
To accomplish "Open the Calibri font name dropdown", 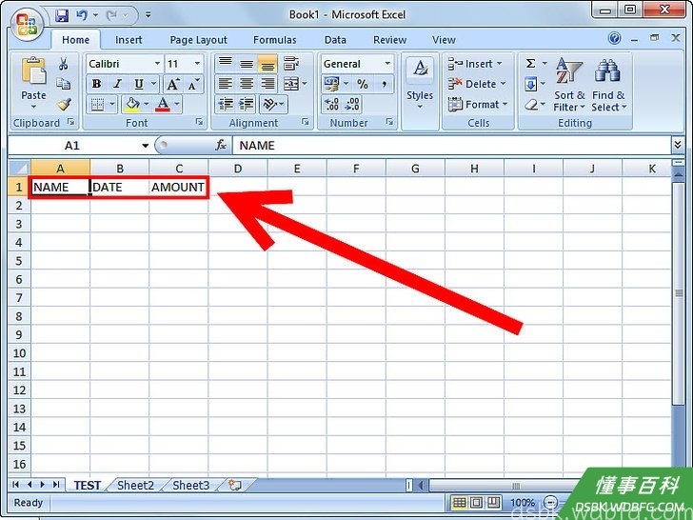I will pyautogui.click(x=157, y=64).
